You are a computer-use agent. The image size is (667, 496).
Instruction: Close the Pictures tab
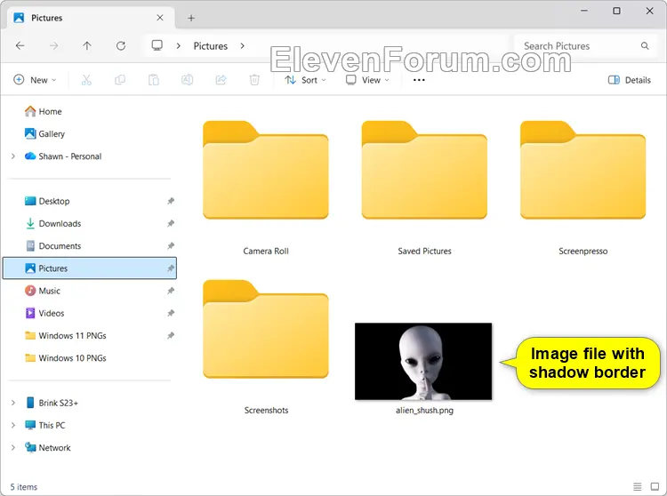[x=160, y=18]
